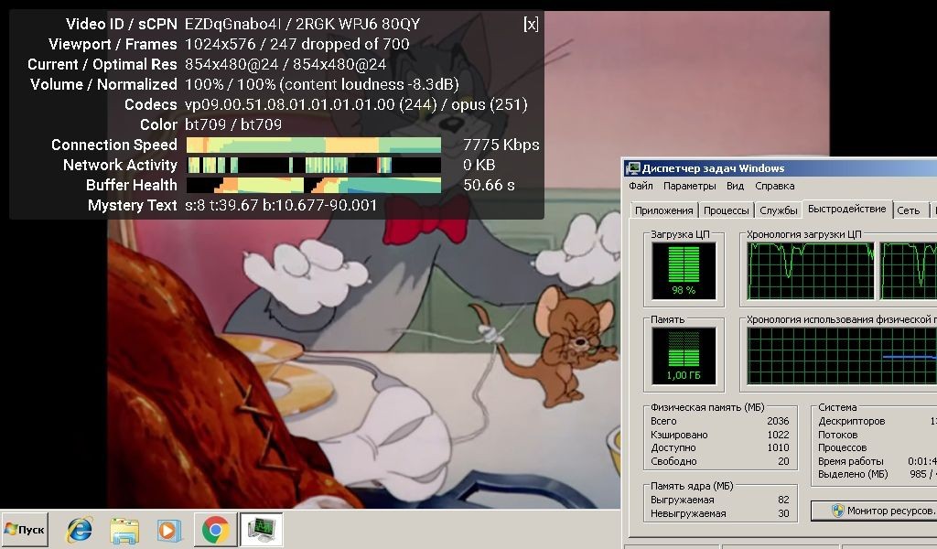The width and height of the screenshot is (937, 549).
Task: Click the physical memory usage history graph
Action: pos(842,356)
